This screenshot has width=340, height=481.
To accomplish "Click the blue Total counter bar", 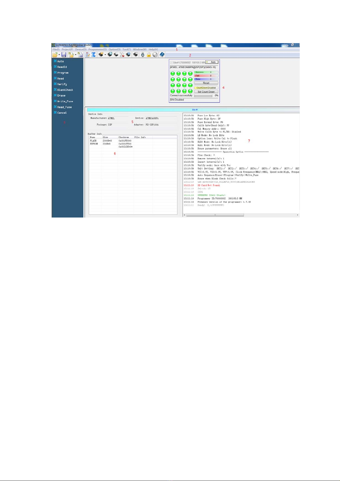I will point(206,79).
